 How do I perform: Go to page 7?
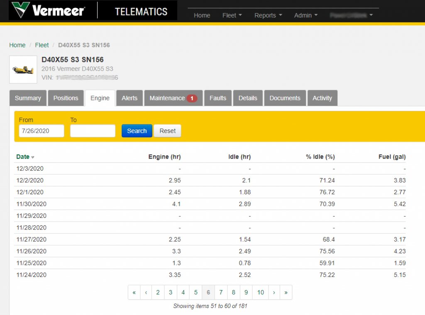pos(221,292)
